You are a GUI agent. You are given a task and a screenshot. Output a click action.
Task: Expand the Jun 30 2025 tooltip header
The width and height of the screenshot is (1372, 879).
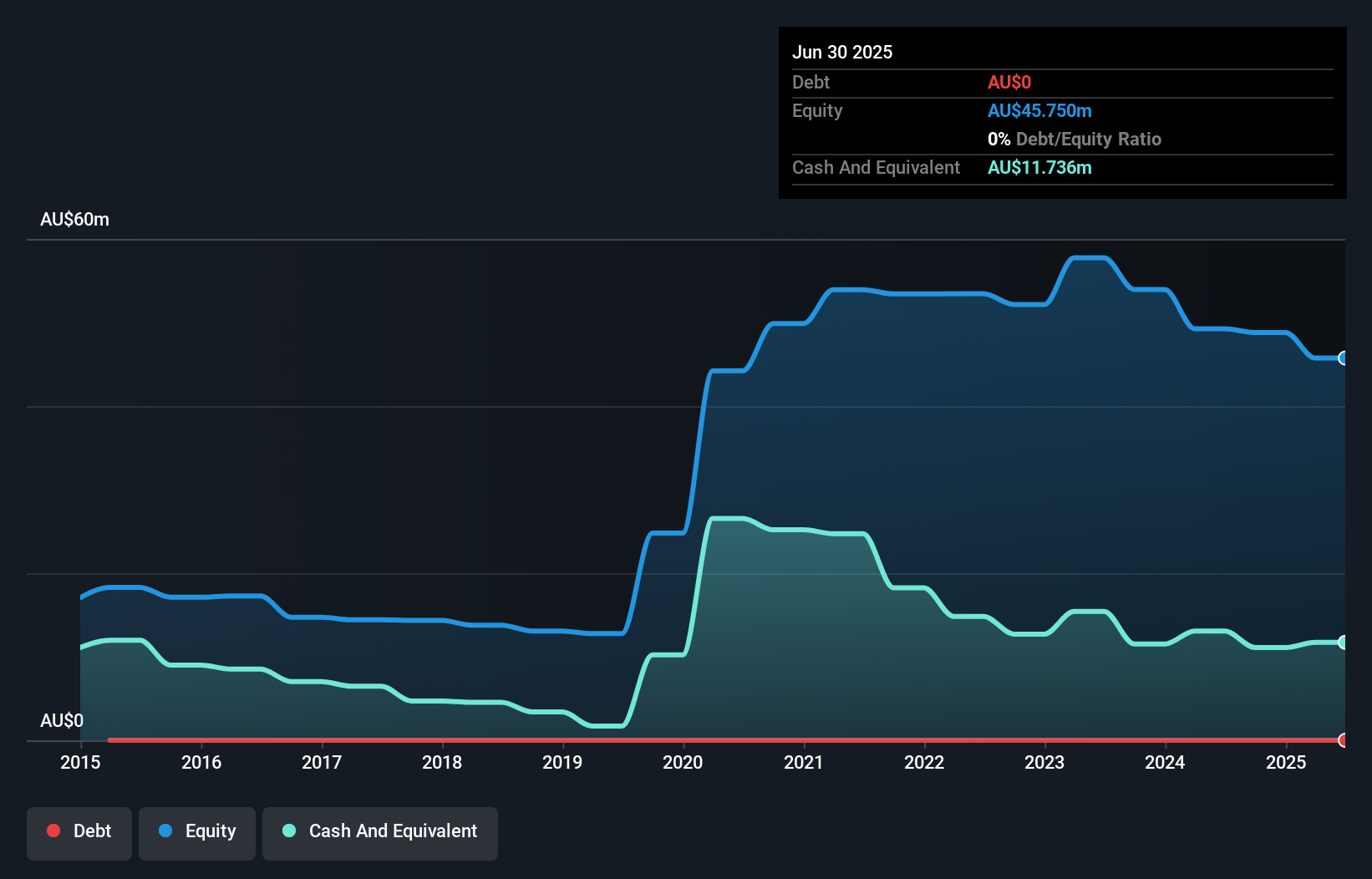point(842,51)
